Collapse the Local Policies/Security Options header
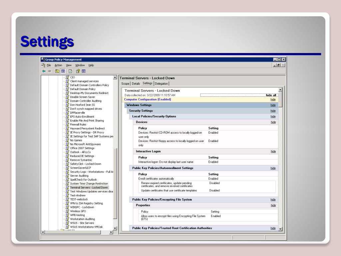Viewport: 341px width, 256px height. point(204,116)
